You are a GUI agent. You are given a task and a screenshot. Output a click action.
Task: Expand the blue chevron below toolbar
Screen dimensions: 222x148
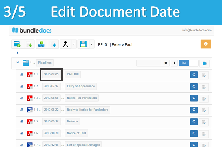[18, 53]
